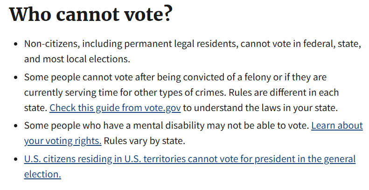Click the bullet before the U.S. citizens link
This screenshot has width=369, height=190.
coord(16,159)
